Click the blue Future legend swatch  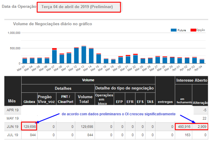[174, 30]
